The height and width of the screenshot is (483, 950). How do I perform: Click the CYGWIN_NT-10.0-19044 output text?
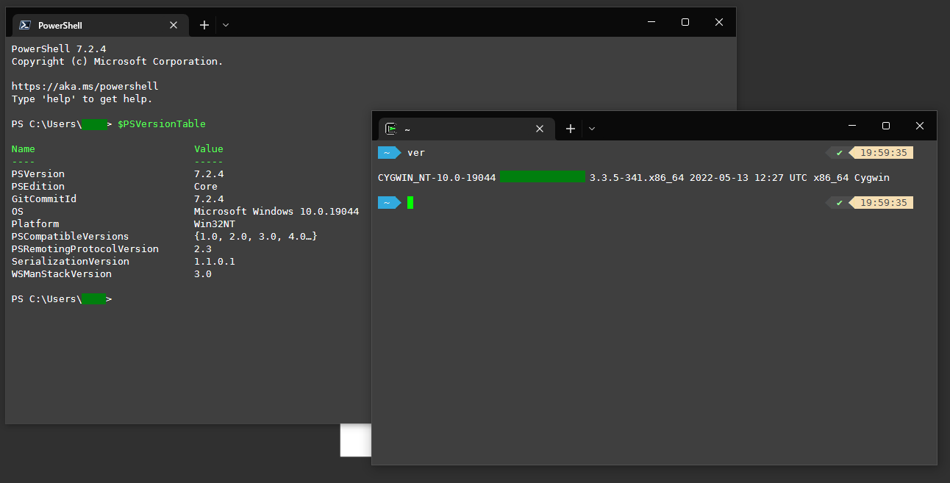(437, 178)
